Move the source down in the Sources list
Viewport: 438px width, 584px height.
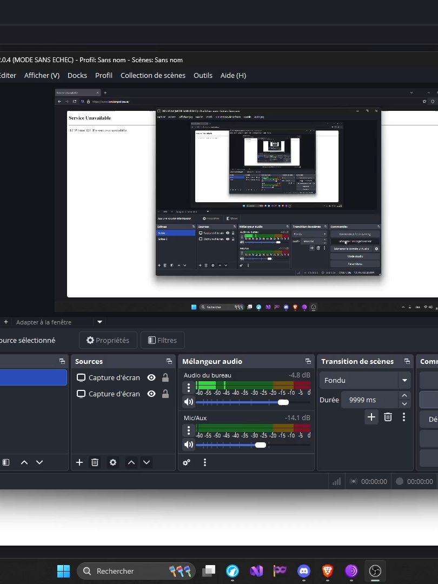click(x=147, y=462)
